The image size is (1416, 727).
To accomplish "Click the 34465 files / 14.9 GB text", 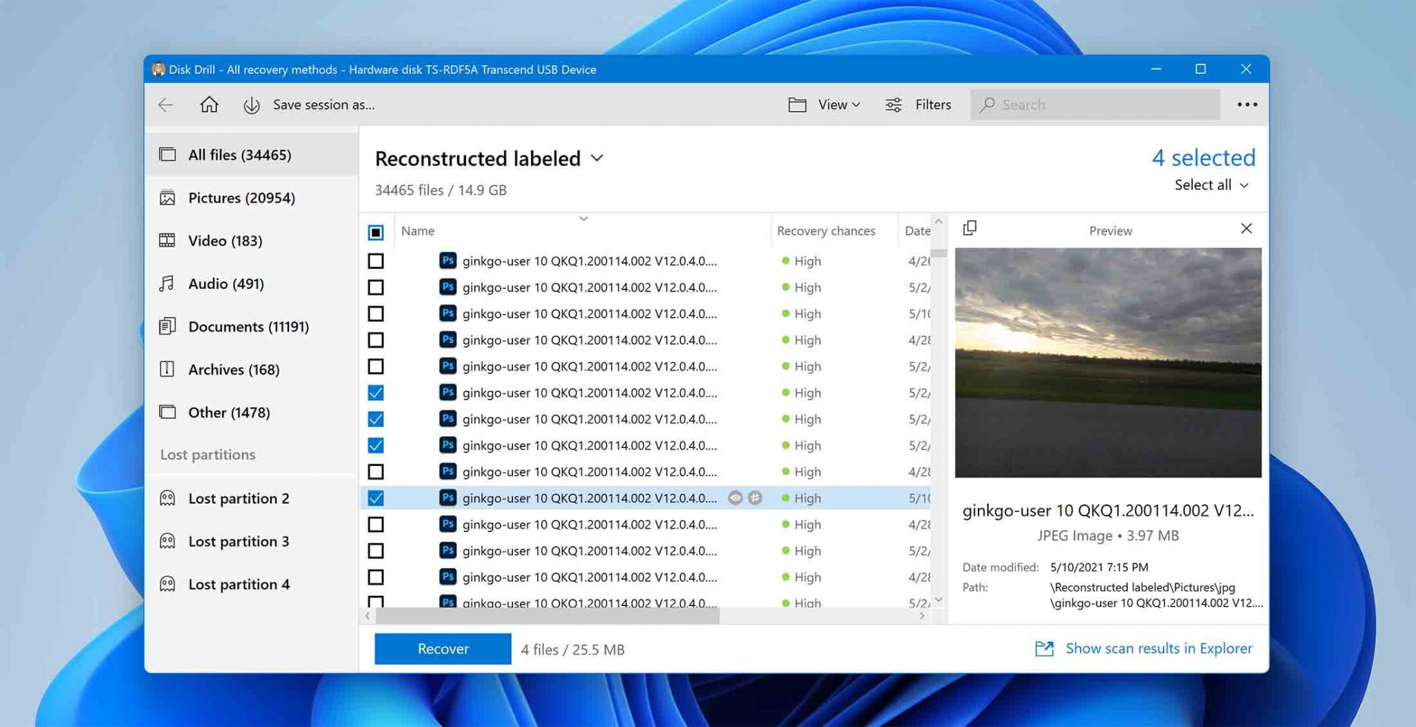I will 440,190.
